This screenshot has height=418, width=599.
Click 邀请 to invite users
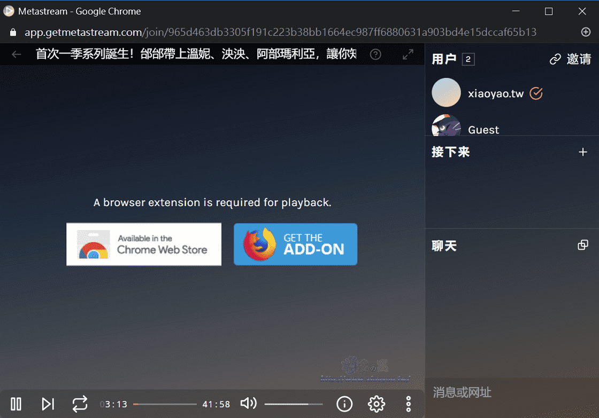[579, 59]
